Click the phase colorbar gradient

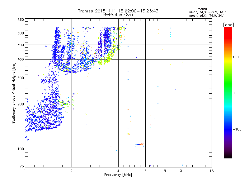pyautogui.click(x=228, y=92)
